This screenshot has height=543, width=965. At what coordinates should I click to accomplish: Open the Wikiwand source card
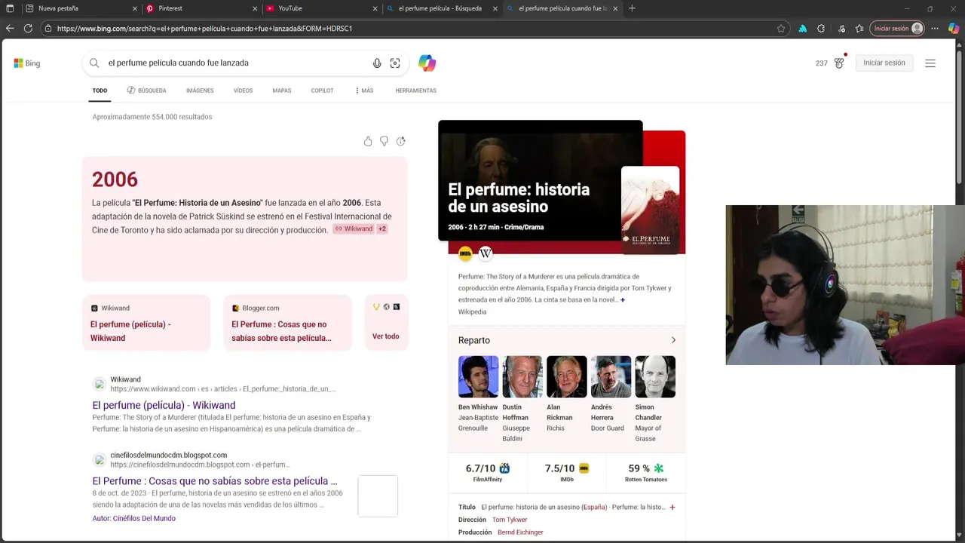(x=146, y=322)
